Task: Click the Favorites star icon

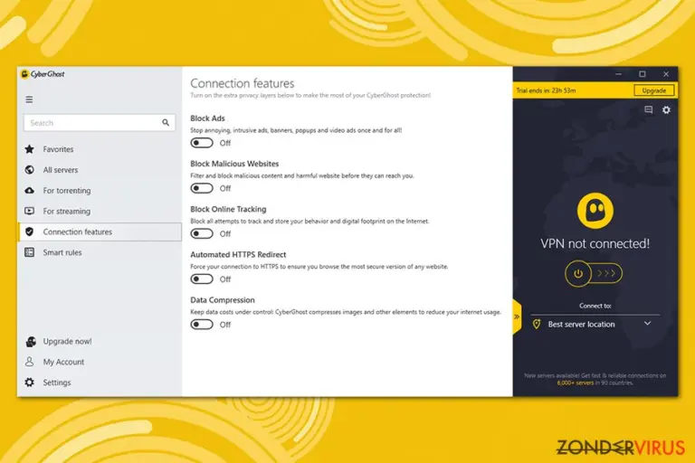Action: [30, 149]
